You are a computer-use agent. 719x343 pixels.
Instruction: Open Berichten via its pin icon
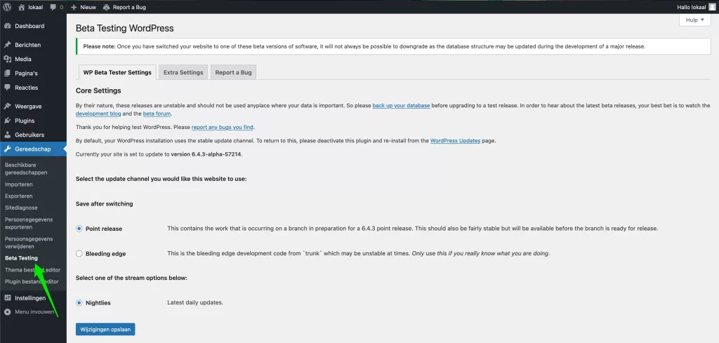pos(7,45)
